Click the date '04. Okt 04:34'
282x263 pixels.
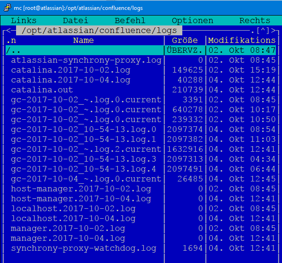pyautogui.click(x=242, y=159)
